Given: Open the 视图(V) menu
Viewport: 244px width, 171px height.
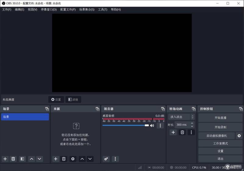Looking at the screenshot, I should [33, 10].
